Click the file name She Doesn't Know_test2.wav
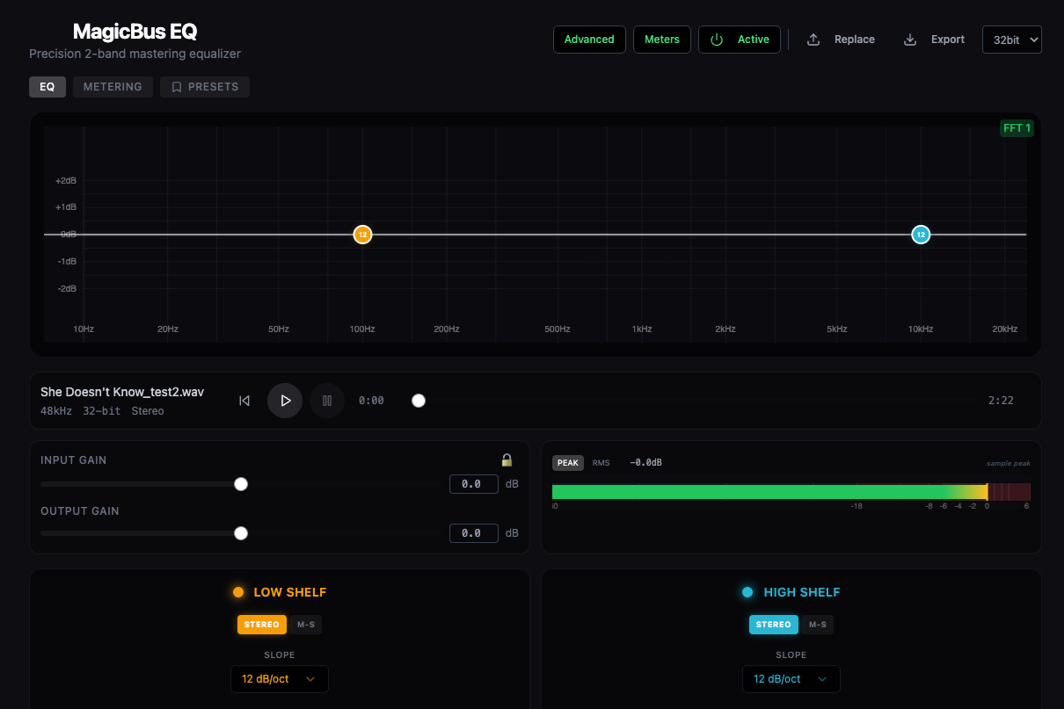Viewport: 1064px width, 709px height. point(122,392)
